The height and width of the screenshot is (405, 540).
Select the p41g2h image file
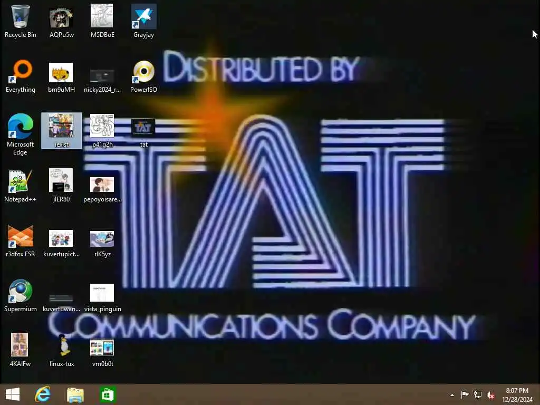pos(102,131)
